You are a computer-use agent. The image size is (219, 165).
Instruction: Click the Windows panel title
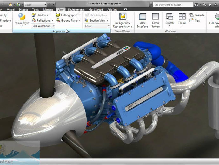click(170, 31)
